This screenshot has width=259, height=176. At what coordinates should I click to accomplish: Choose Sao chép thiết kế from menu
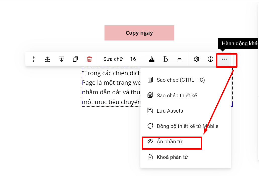coord(177,96)
